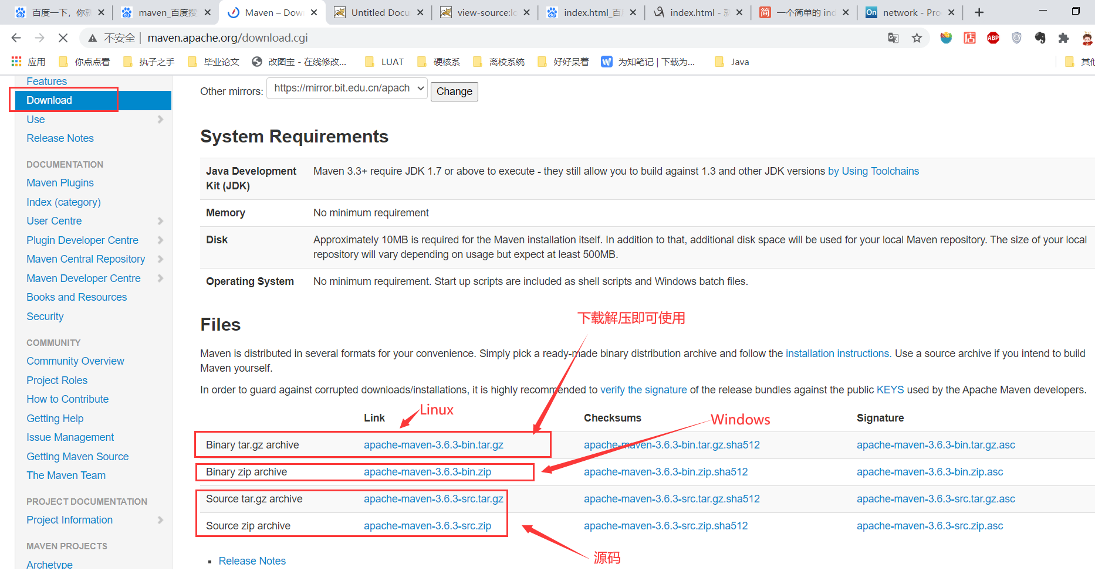Open the by Using Toolchains link
The width and height of the screenshot is (1095, 571).
pos(873,171)
